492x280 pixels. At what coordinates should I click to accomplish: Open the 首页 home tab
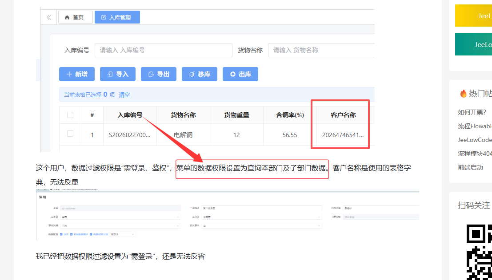75,17
